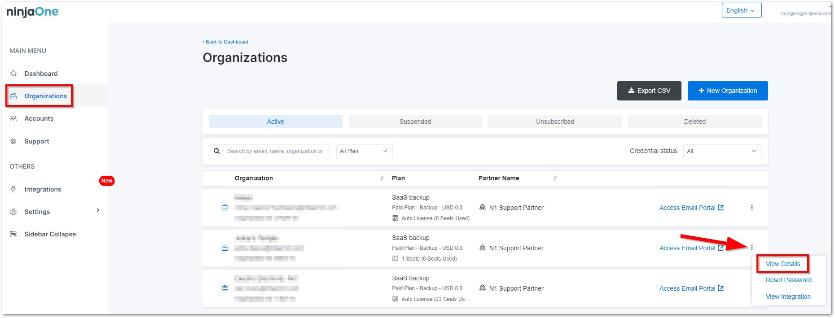Sort by Organization column arrow

tap(382, 178)
